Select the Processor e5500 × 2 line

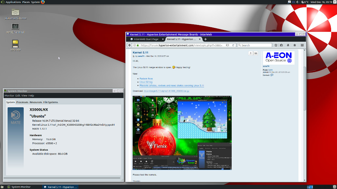coord(44,143)
